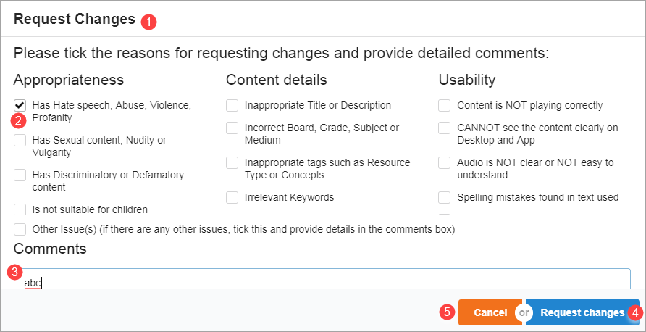Uncheck Has Hate speech, Abuse, Violence checkbox
This screenshot has width=646, height=332.
[x=20, y=106]
